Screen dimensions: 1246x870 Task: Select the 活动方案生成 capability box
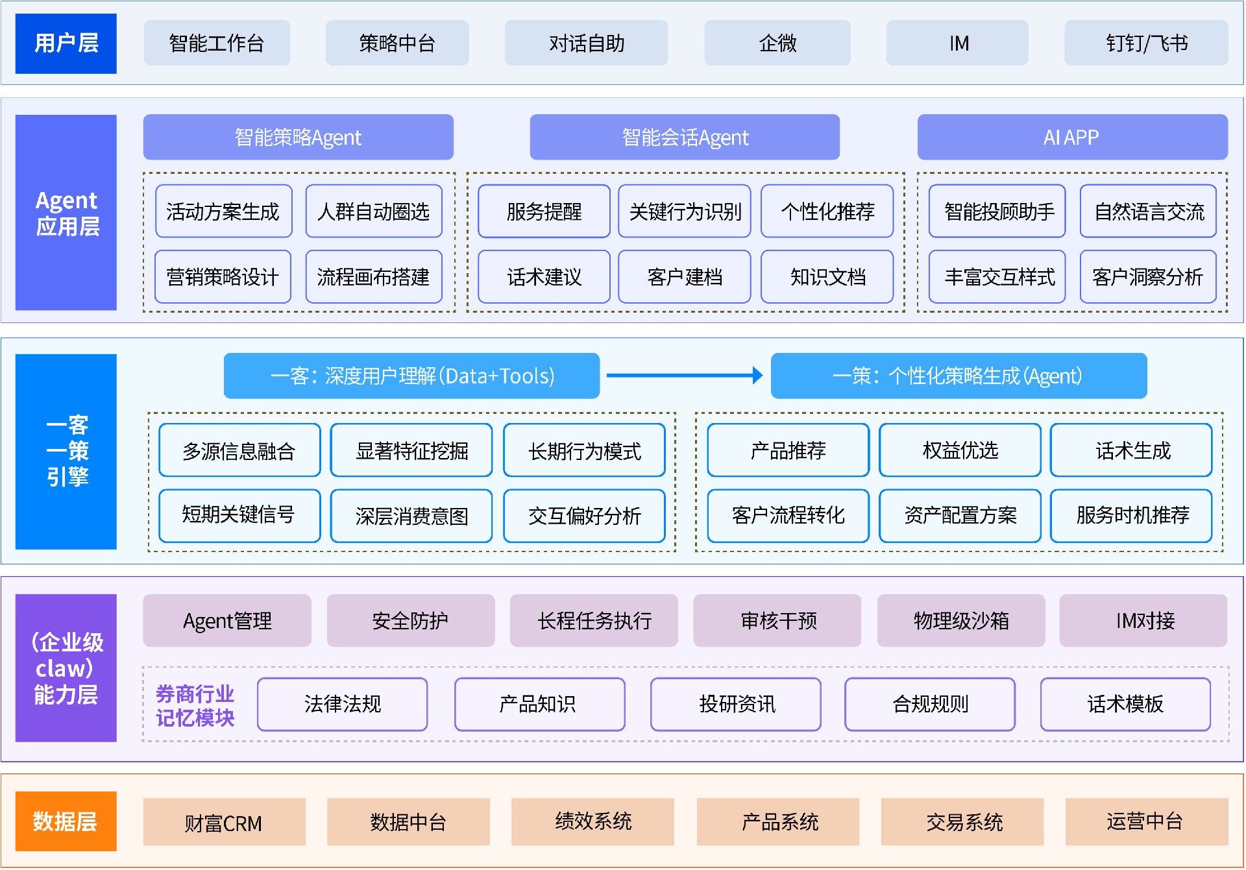[223, 211]
